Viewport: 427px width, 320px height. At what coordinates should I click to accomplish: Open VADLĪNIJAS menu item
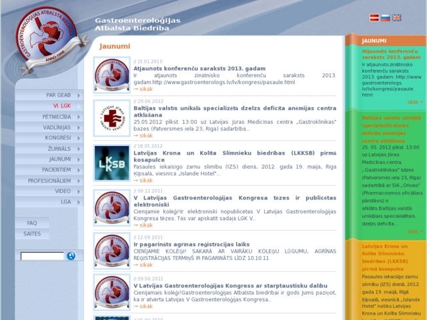coord(49,127)
